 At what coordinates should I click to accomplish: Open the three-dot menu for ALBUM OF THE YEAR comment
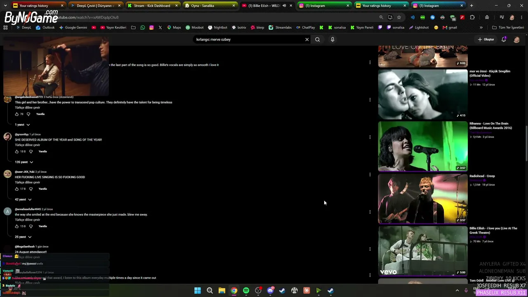click(x=370, y=137)
